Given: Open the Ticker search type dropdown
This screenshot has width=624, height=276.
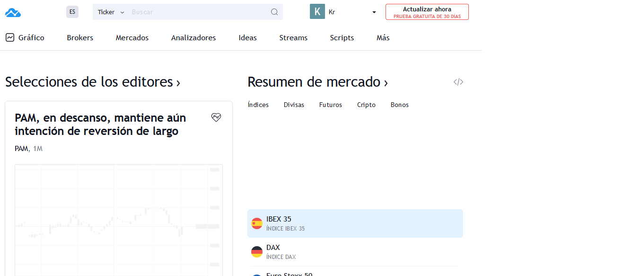Looking at the screenshot, I should pos(111,12).
